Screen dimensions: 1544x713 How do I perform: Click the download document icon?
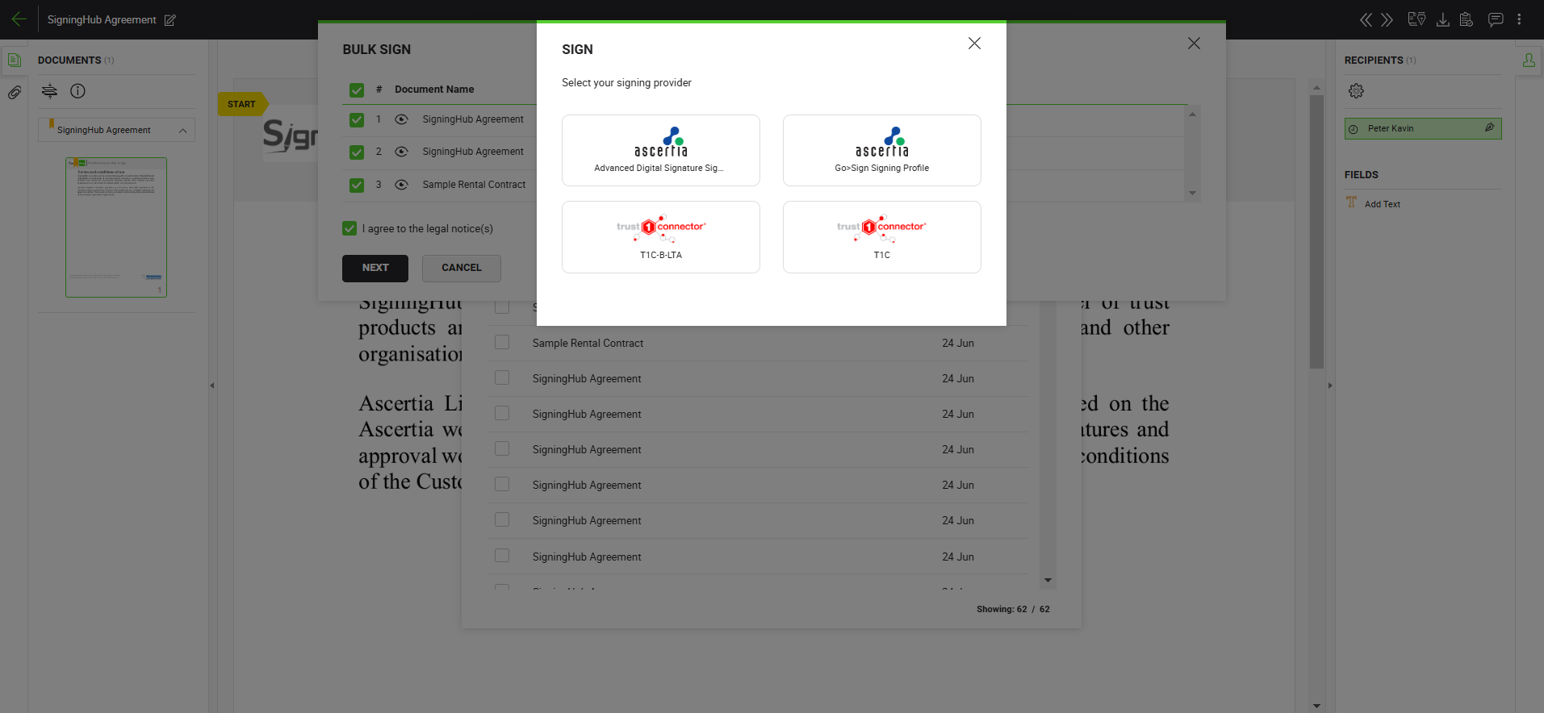click(1442, 19)
